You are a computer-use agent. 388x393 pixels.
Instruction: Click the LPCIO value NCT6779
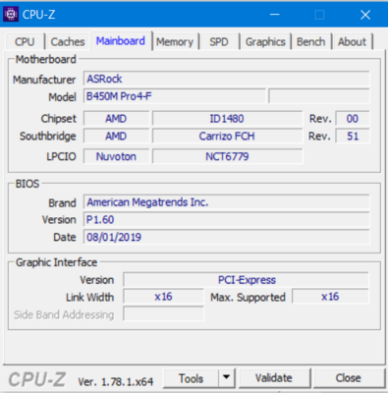click(x=227, y=156)
